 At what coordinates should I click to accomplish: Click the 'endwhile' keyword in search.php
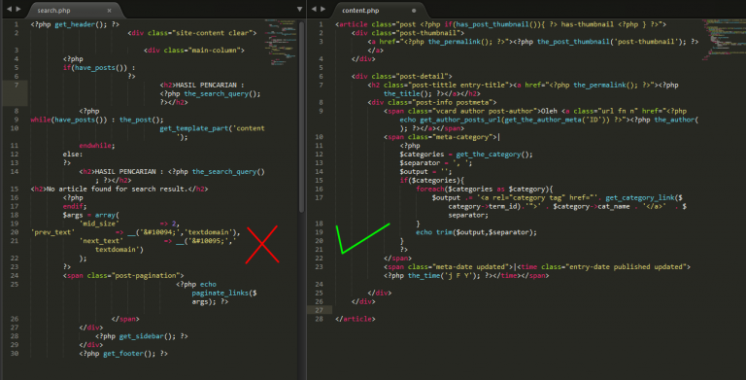pyautogui.click(x=95, y=145)
